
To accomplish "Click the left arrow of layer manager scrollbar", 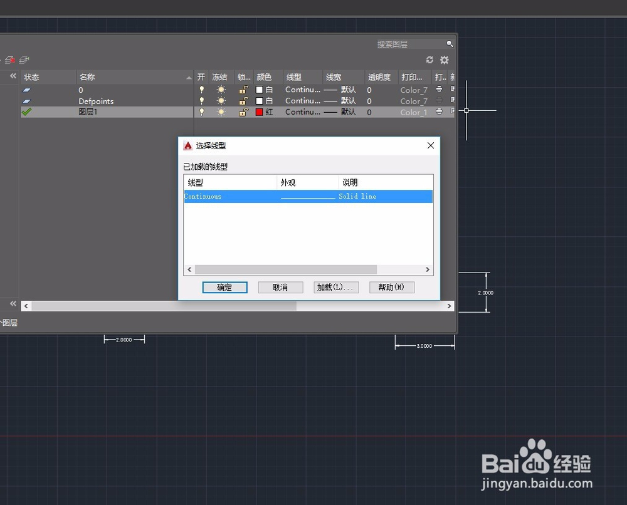I will click(x=26, y=306).
